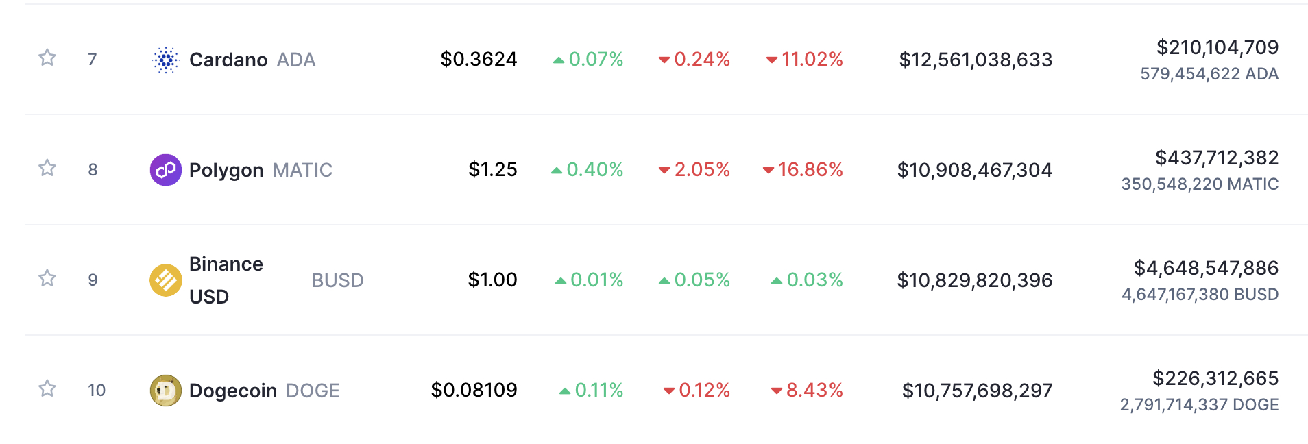The width and height of the screenshot is (1308, 444).
Task: Open the Cardano coin page link
Action: coord(228,60)
